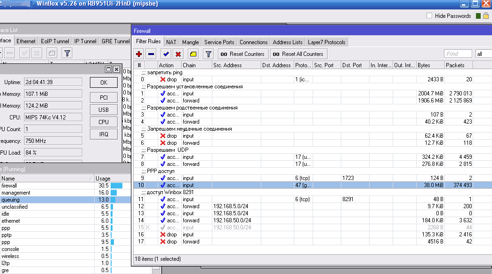Close the Resources dialog
The width and height of the screenshot is (492, 274).
coord(116,69)
